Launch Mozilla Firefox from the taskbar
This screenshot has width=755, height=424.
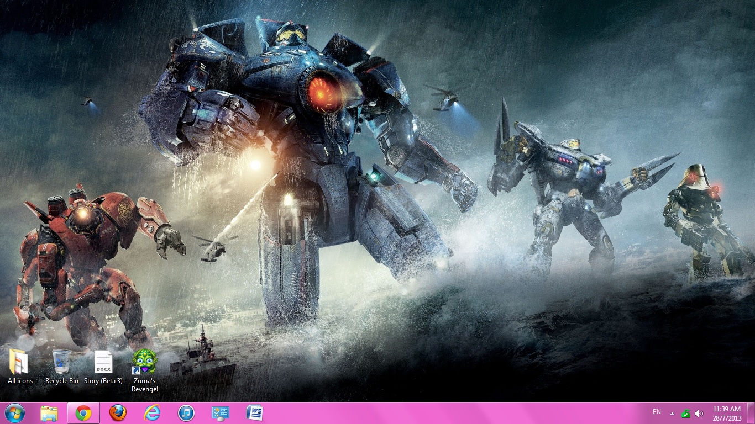coord(118,413)
